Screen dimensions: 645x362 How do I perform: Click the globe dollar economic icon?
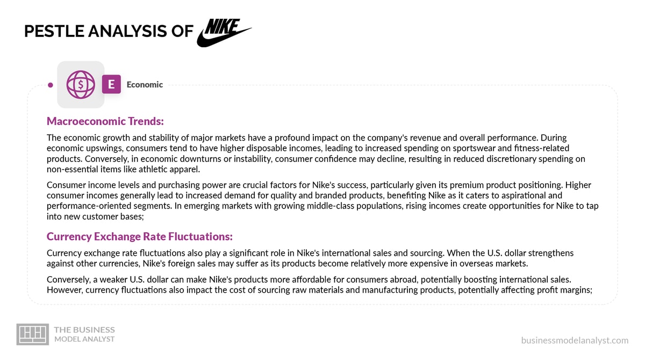click(81, 85)
